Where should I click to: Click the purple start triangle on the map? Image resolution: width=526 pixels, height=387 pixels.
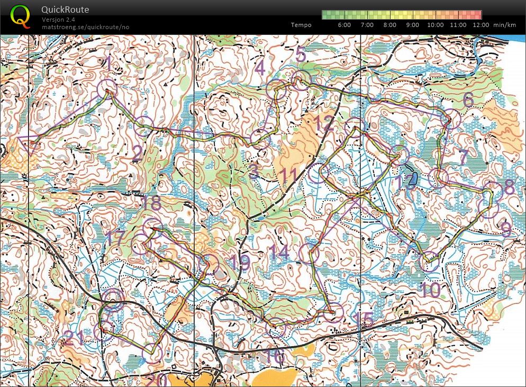pyautogui.click(x=29, y=145)
